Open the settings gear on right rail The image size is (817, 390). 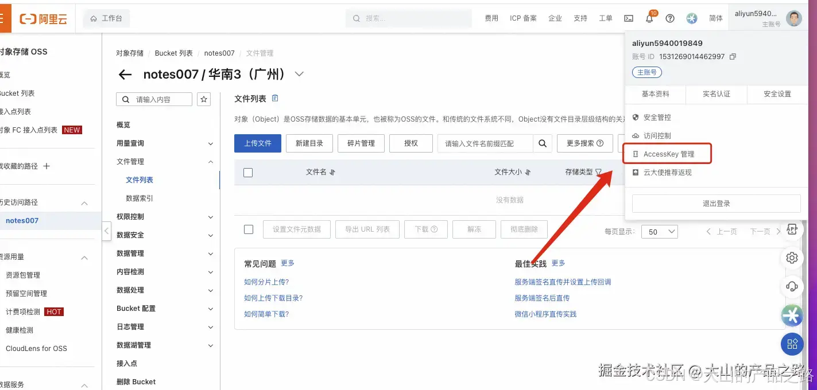(x=792, y=258)
